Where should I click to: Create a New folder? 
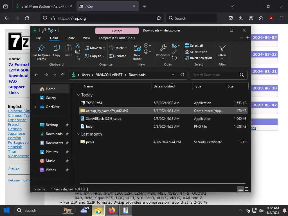[137, 52]
